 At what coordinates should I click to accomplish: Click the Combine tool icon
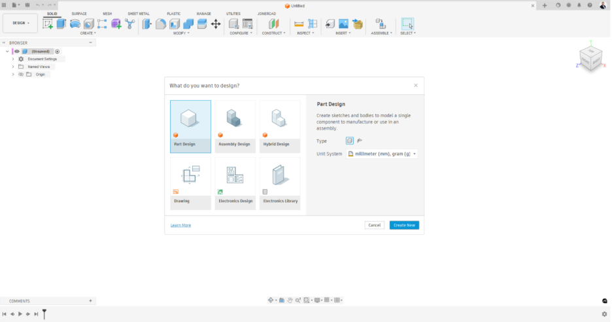188,24
